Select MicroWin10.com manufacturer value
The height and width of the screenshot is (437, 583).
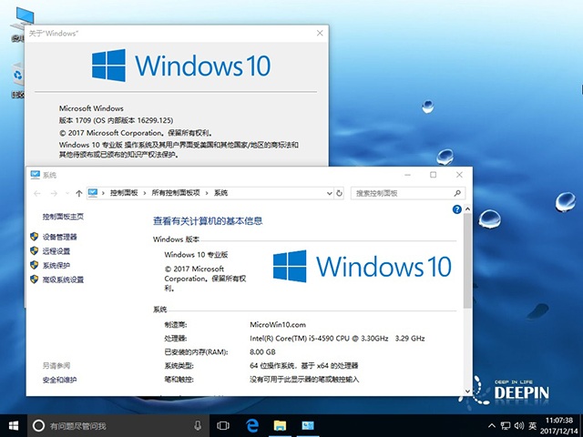[x=278, y=324]
